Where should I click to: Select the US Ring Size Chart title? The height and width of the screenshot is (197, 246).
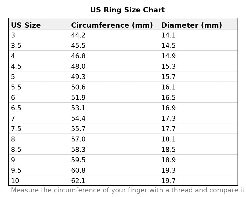[128, 10]
